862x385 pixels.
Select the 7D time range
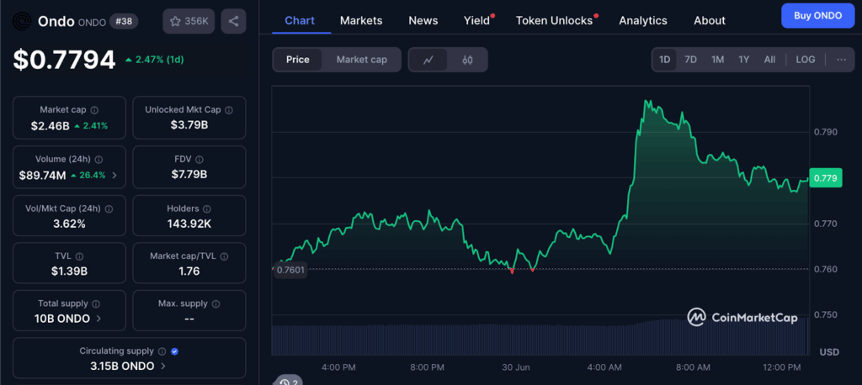click(x=690, y=60)
